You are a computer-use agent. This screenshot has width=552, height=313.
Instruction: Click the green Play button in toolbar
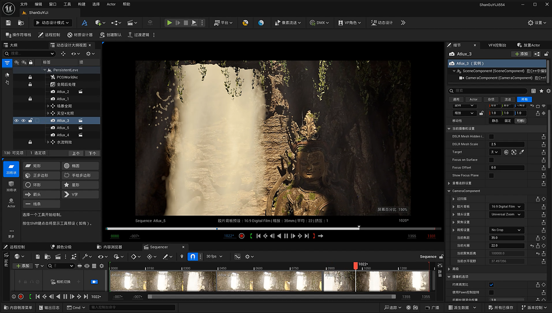point(169,23)
